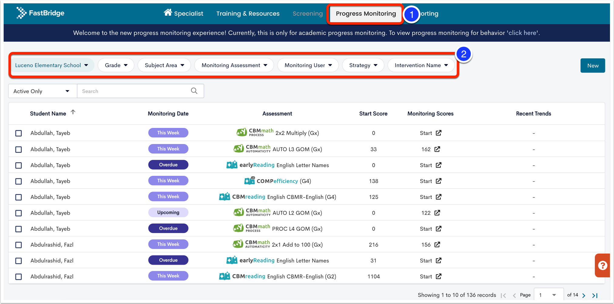Click the Student Name sort arrow
Viewport: 614px width, 304px height.
[x=73, y=112]
